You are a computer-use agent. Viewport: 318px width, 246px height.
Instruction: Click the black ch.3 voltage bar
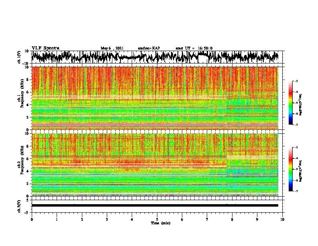[155, 205]
